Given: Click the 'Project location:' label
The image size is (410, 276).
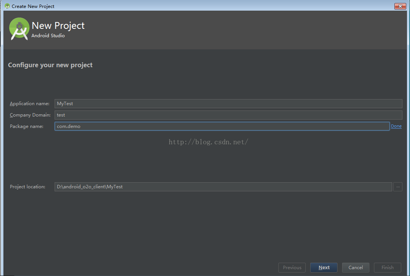Looking at the screenshot, I should tap(27, 187).
